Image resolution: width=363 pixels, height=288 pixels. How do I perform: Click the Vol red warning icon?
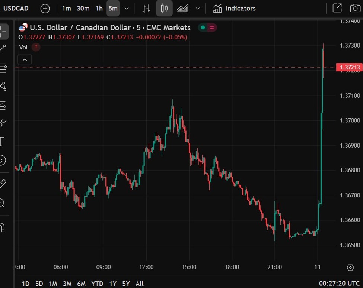[x=36, y=47]
